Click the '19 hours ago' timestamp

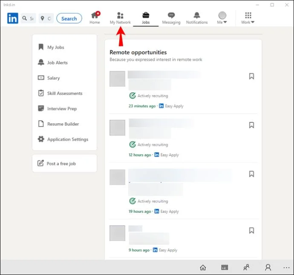(x=140, y=211)
